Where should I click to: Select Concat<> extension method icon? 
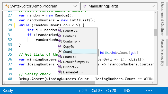pos(60,31)
